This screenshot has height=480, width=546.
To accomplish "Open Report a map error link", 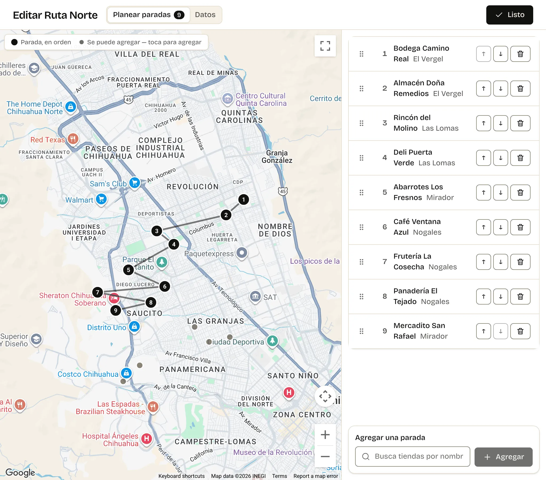I will (x=315, y=476).
